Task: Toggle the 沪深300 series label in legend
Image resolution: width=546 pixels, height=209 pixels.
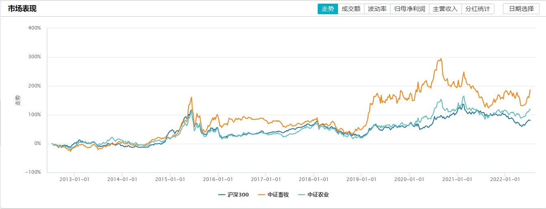Action: [238, 195]
